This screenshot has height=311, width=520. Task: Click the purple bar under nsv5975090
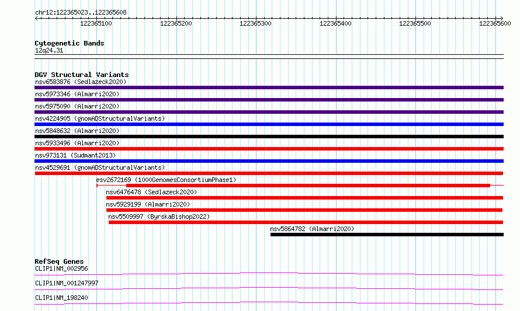pos(269,112)
